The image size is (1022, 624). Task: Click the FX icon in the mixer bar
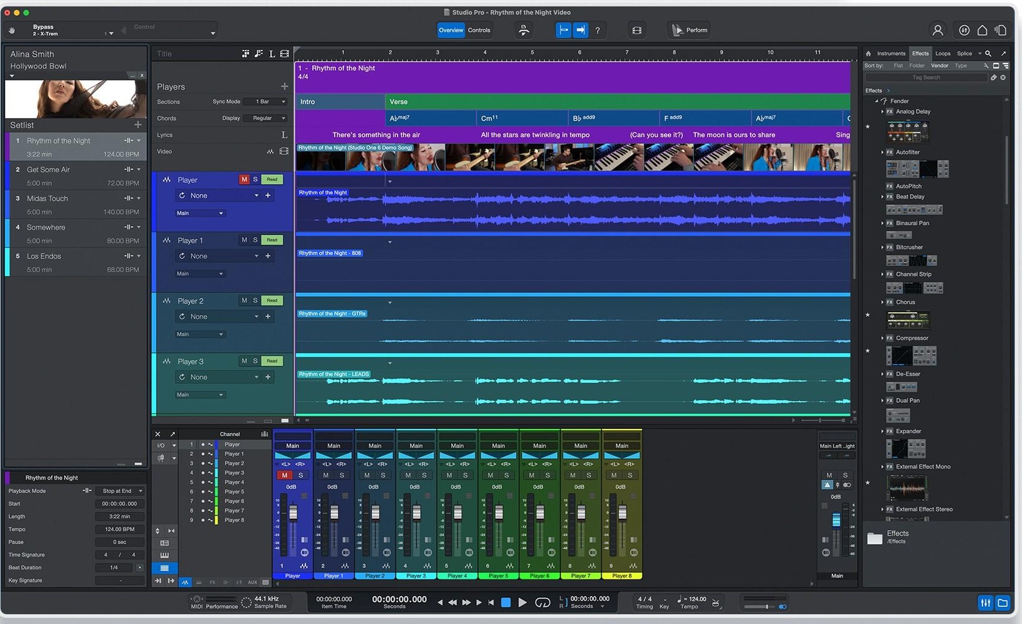[x=213, y=582]
